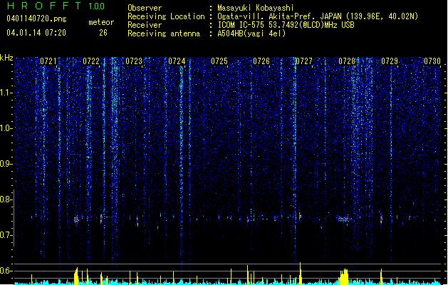Select the 0729 time marker

point(390,61)
